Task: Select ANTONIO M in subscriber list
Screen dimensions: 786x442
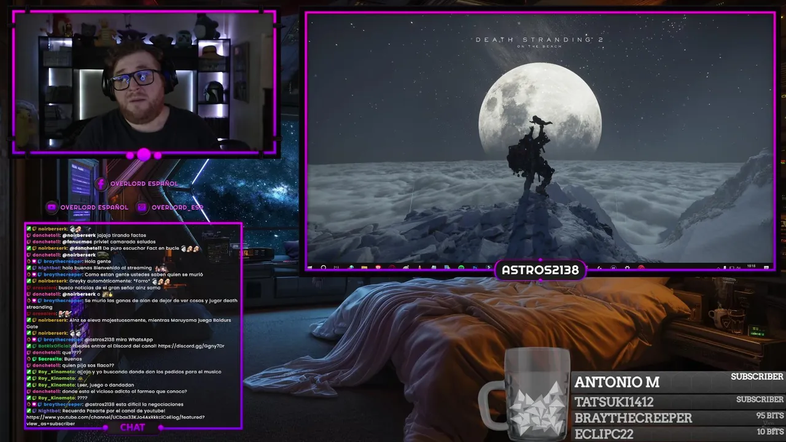Action: (x=679, y=381)
